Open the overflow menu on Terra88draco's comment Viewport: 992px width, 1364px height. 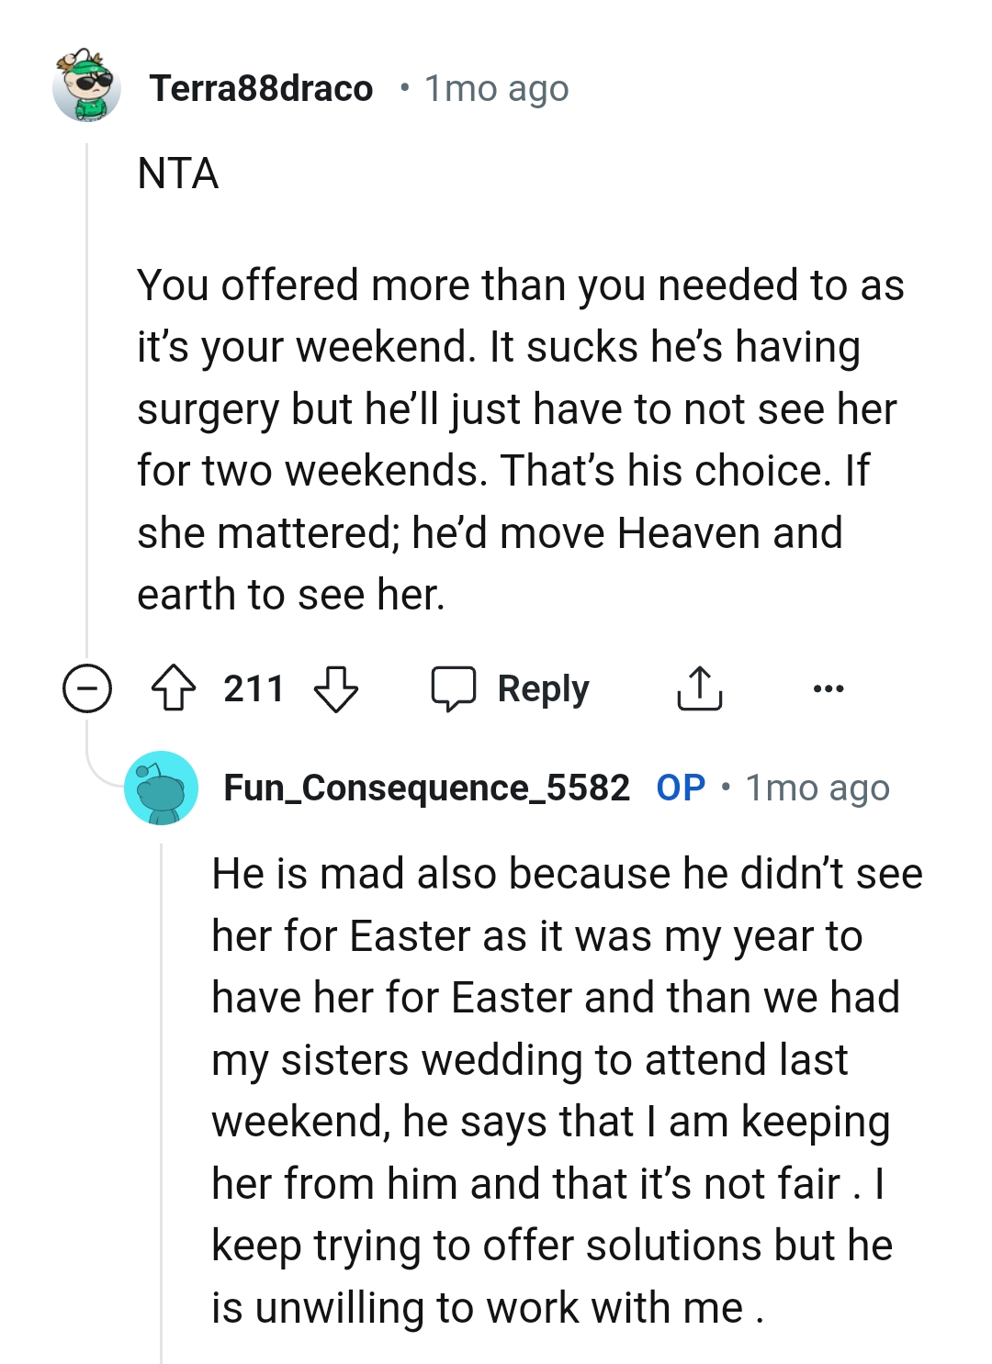829,687
